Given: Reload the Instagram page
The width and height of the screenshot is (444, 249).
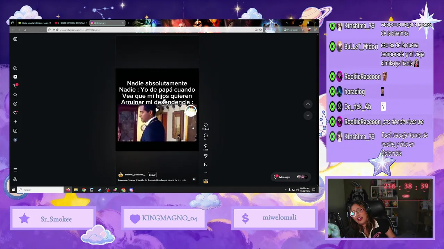Looking at the screenshot, I should pos(25,30).
